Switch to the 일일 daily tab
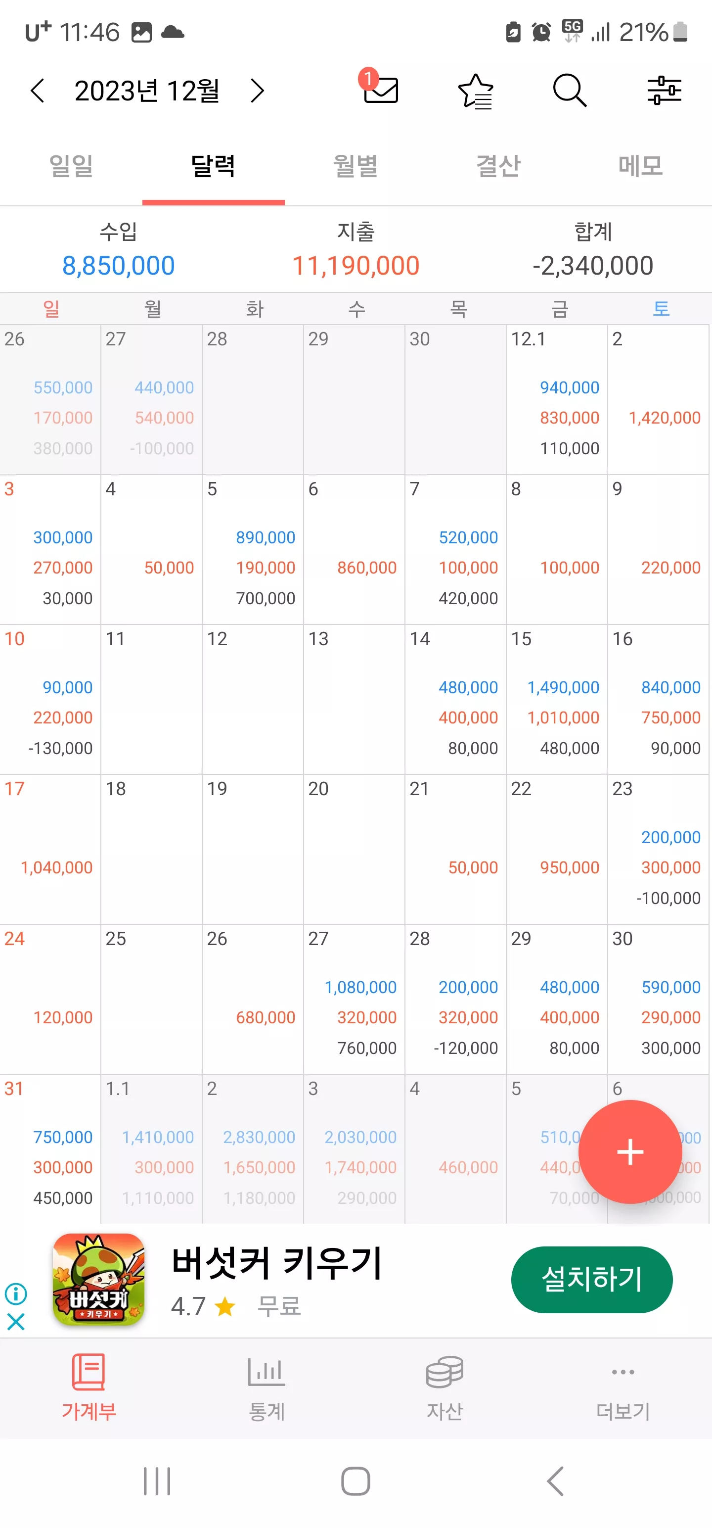The width and height of the screenshot is (712, 1528). pyautogui.click(x=71, y=165)
